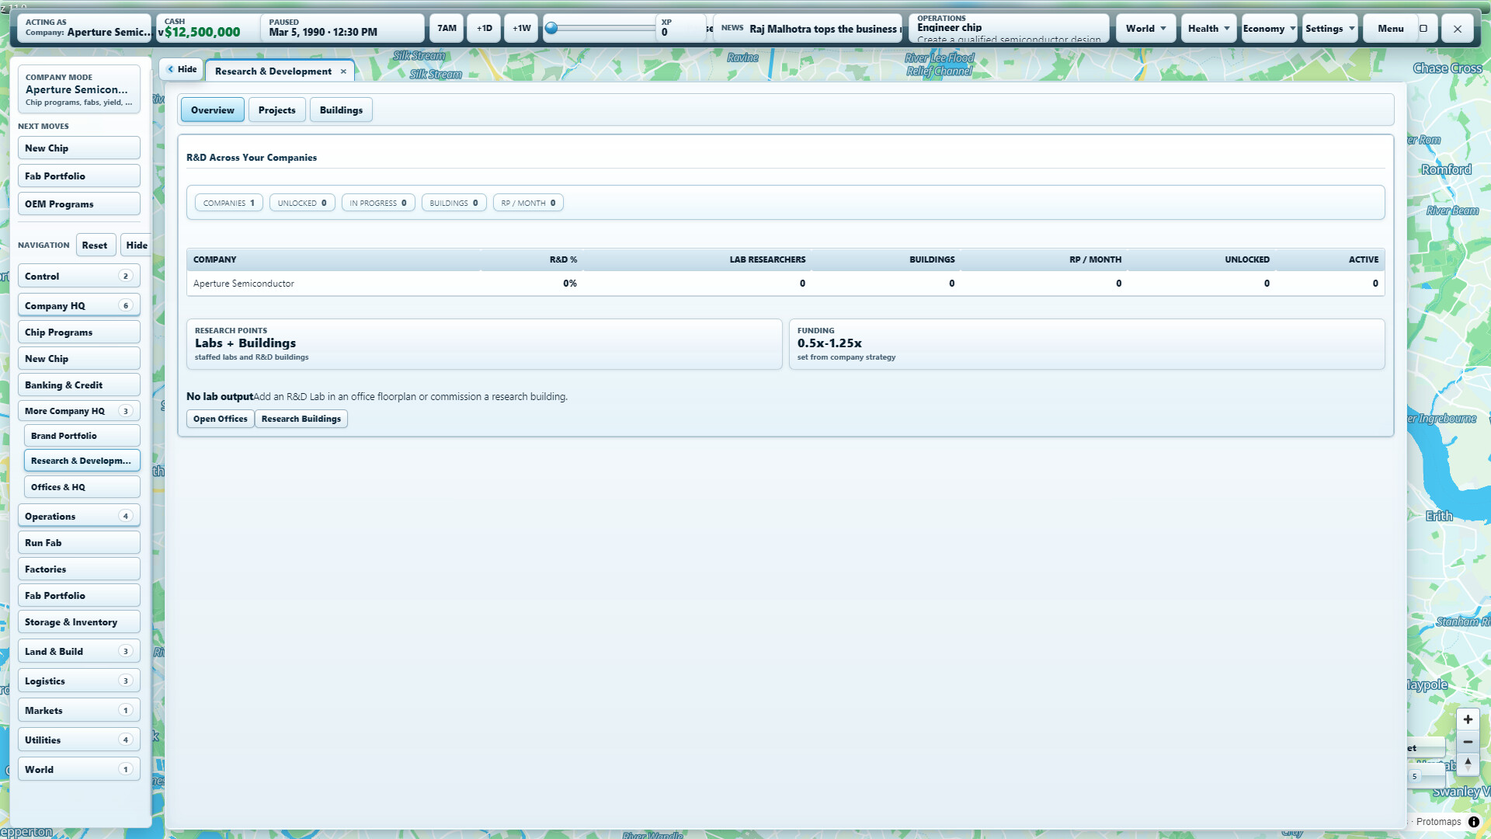Expand the Economy dropdown
1491x839 pixels.
click(1269, 29)
